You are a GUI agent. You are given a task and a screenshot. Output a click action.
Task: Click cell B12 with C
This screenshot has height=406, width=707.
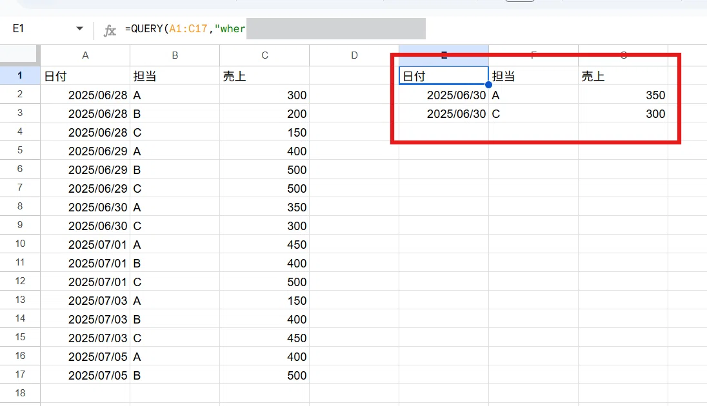pos(175,282)
